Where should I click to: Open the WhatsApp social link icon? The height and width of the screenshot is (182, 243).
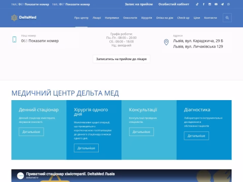click(x=228, y=4)
